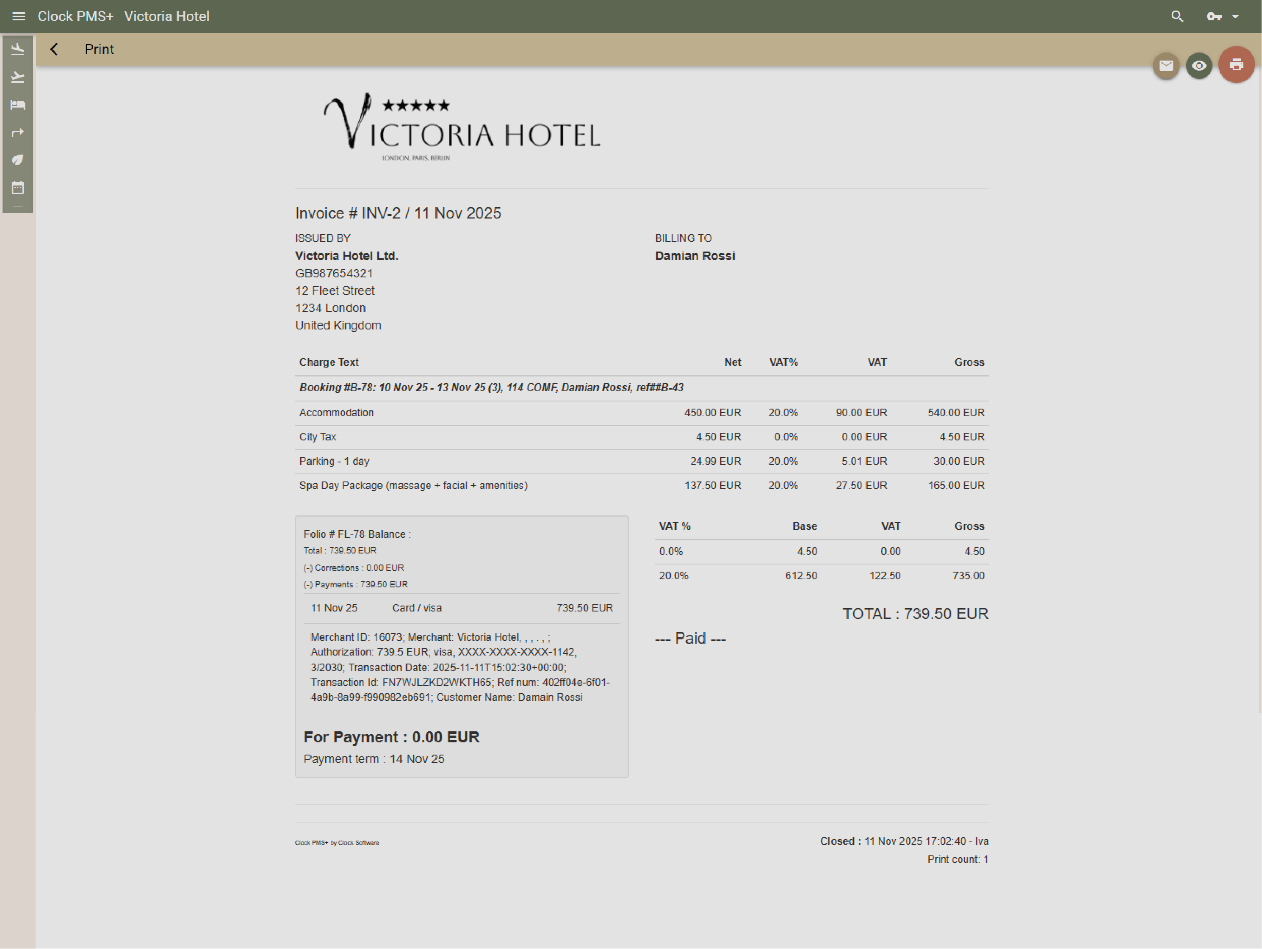Click the search icon in the top bar
Image resolution: width=1262 pixels, height=949 pixels.
[1176, 16]
